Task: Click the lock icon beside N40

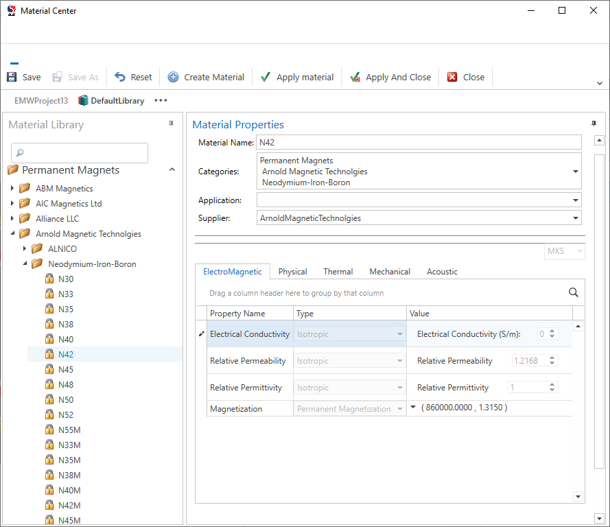Action: pos(49,339)
